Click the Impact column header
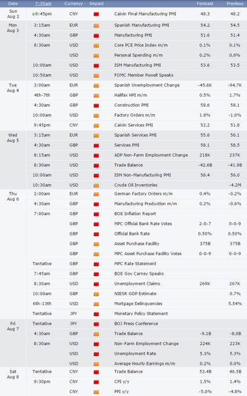Screen dimensions: 247x396 pyautogui.click(x=96, y=3)
